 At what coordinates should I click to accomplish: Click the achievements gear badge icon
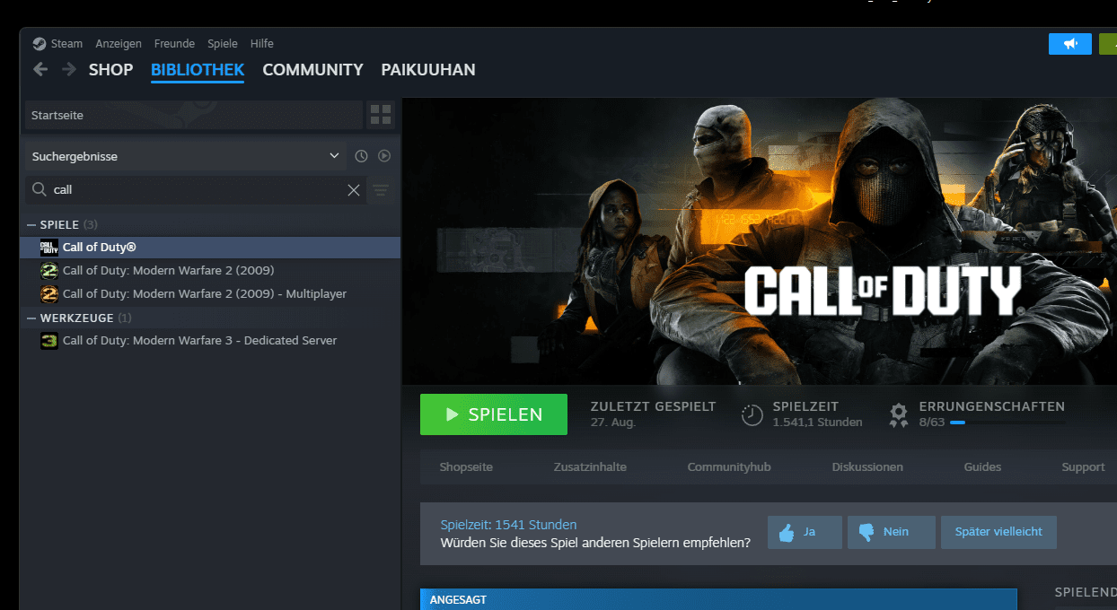click(x=898, y=414)
